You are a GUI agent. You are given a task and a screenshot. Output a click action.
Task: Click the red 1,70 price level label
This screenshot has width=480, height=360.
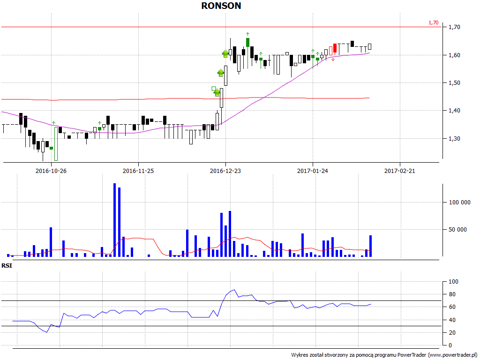[434, 22]
